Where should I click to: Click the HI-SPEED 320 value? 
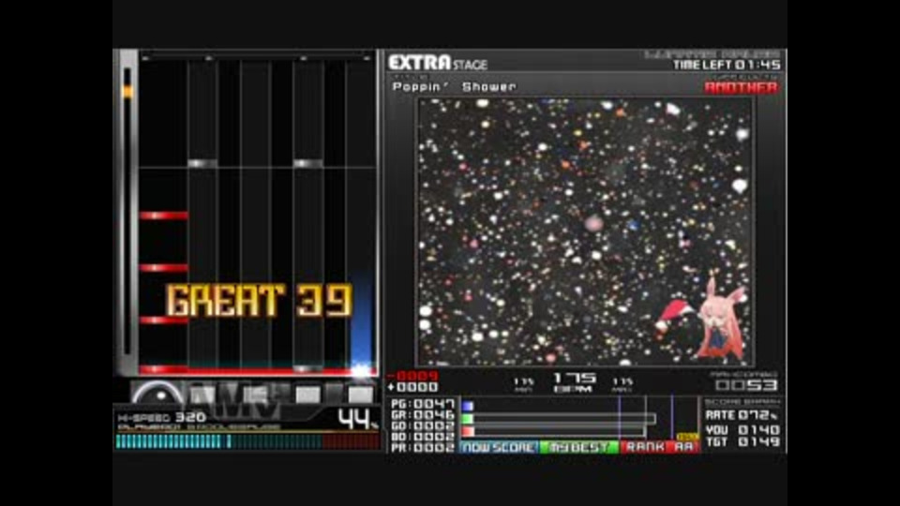(x=161, y=417)
